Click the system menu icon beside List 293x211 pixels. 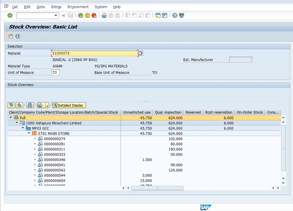[x=6, y=6]
